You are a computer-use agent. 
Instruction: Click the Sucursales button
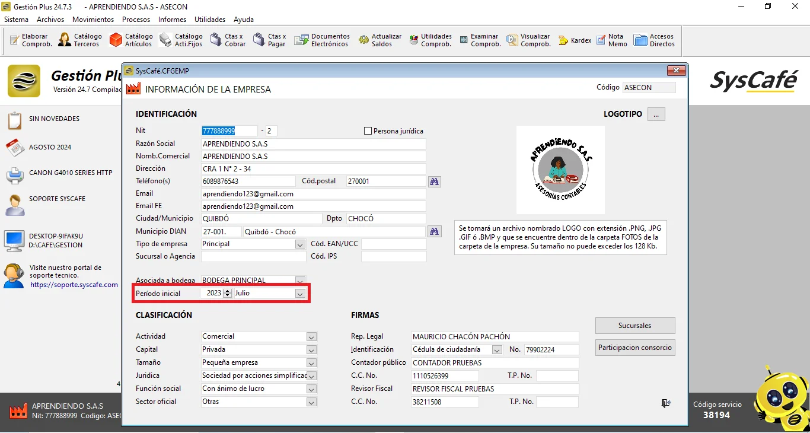(x=634, y=326)
